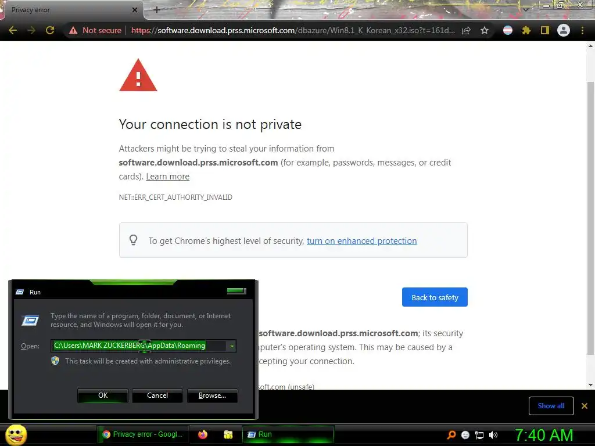Share this page icon in address bar
This screenshot has width=595, height=446.
point(466,30)
